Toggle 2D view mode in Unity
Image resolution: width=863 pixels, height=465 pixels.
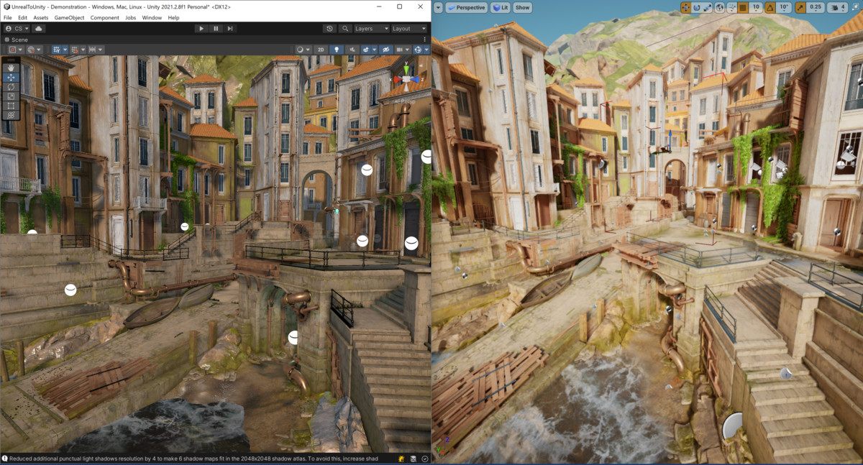pos(320,50)
